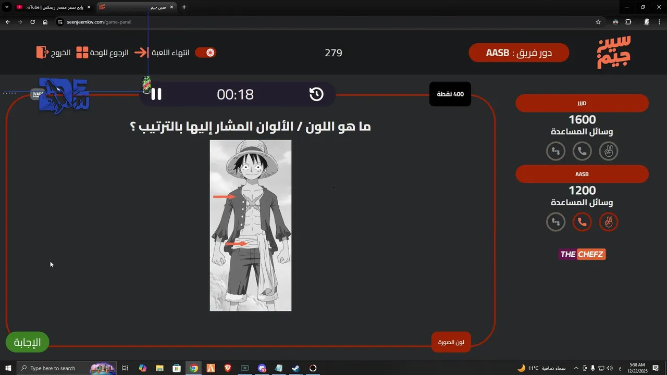Use JJJD team's phone call help
This screenshot has width=667, height=375.
[582, 152]
